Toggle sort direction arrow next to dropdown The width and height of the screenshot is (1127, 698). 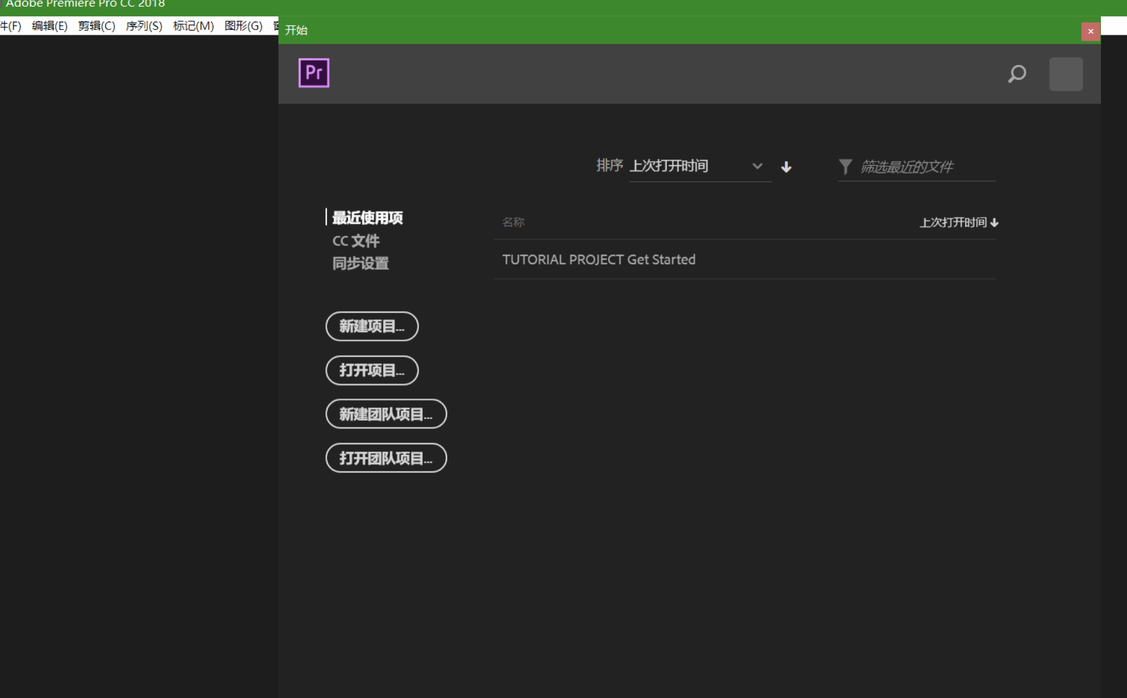(786, 167)
